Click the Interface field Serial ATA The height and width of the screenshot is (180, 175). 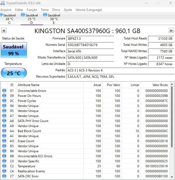click(x=90, y=51)
